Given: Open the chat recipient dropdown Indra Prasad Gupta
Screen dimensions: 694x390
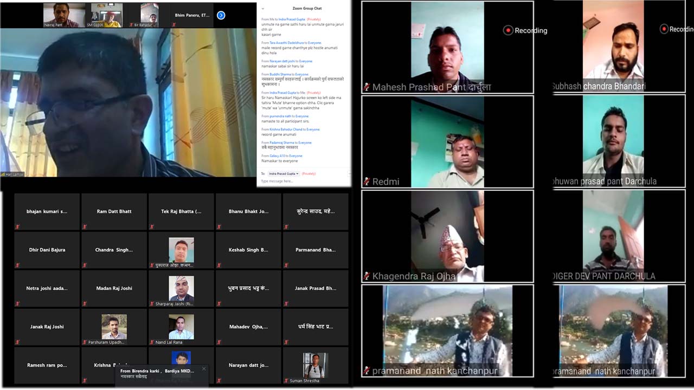Looking at the screenshot, I should coord(284,174).
